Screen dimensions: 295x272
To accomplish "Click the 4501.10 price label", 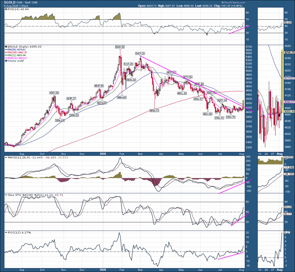I will pyautogui.click(x=182, y=93).
